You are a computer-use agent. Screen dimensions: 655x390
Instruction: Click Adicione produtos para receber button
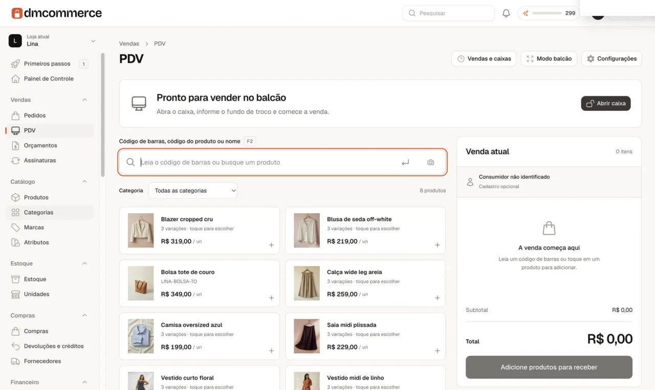point(549,367)
